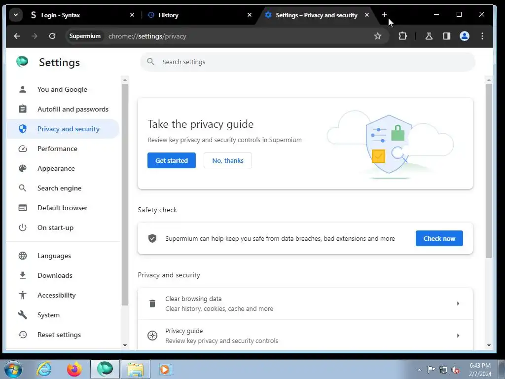The width and height of the screenshot is (505, 379).
Task: Open Reset settings page
Action: tap(63, 335)
